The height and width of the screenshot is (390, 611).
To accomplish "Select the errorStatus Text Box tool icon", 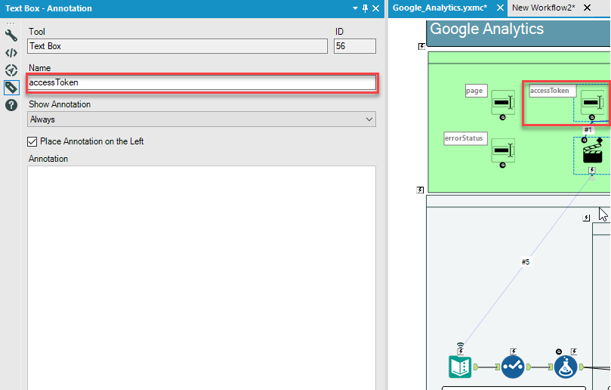I will pos(503,150).
